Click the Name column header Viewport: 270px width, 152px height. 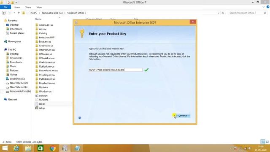[x=38, y=19]
